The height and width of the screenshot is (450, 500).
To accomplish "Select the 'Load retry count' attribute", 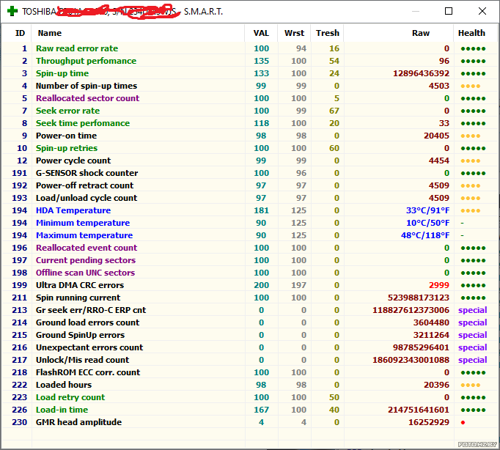I will (70, 397).
